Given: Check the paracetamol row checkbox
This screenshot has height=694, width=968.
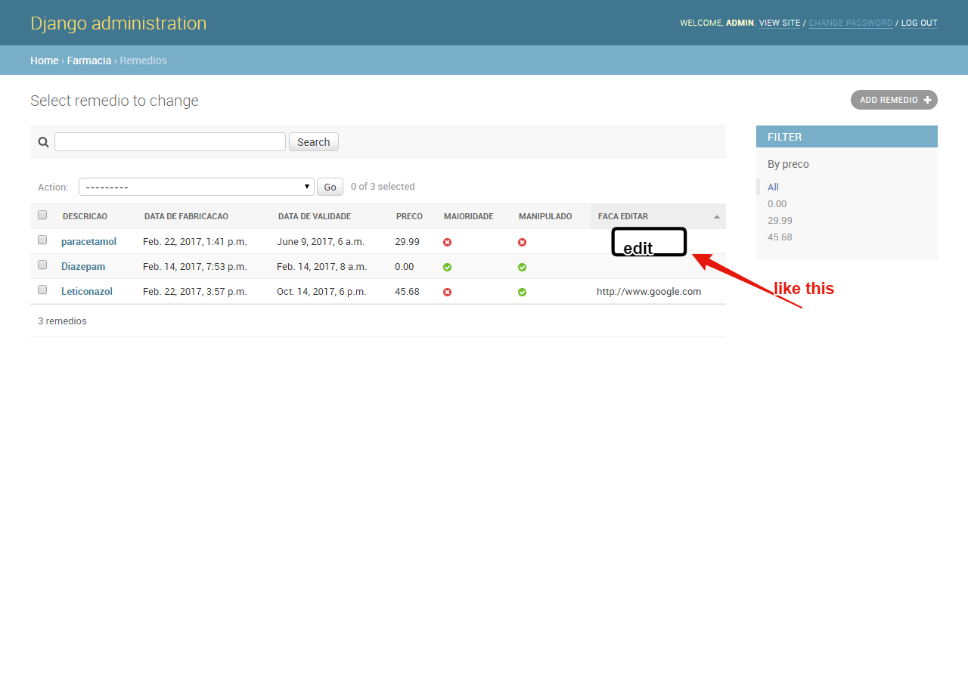Looking at the screenshot, I should pyautogui.click(x=42, y=240).
